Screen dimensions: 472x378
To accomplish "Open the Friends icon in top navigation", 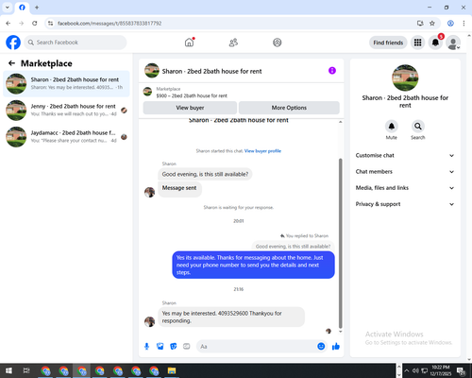I will tap(233, 43).
